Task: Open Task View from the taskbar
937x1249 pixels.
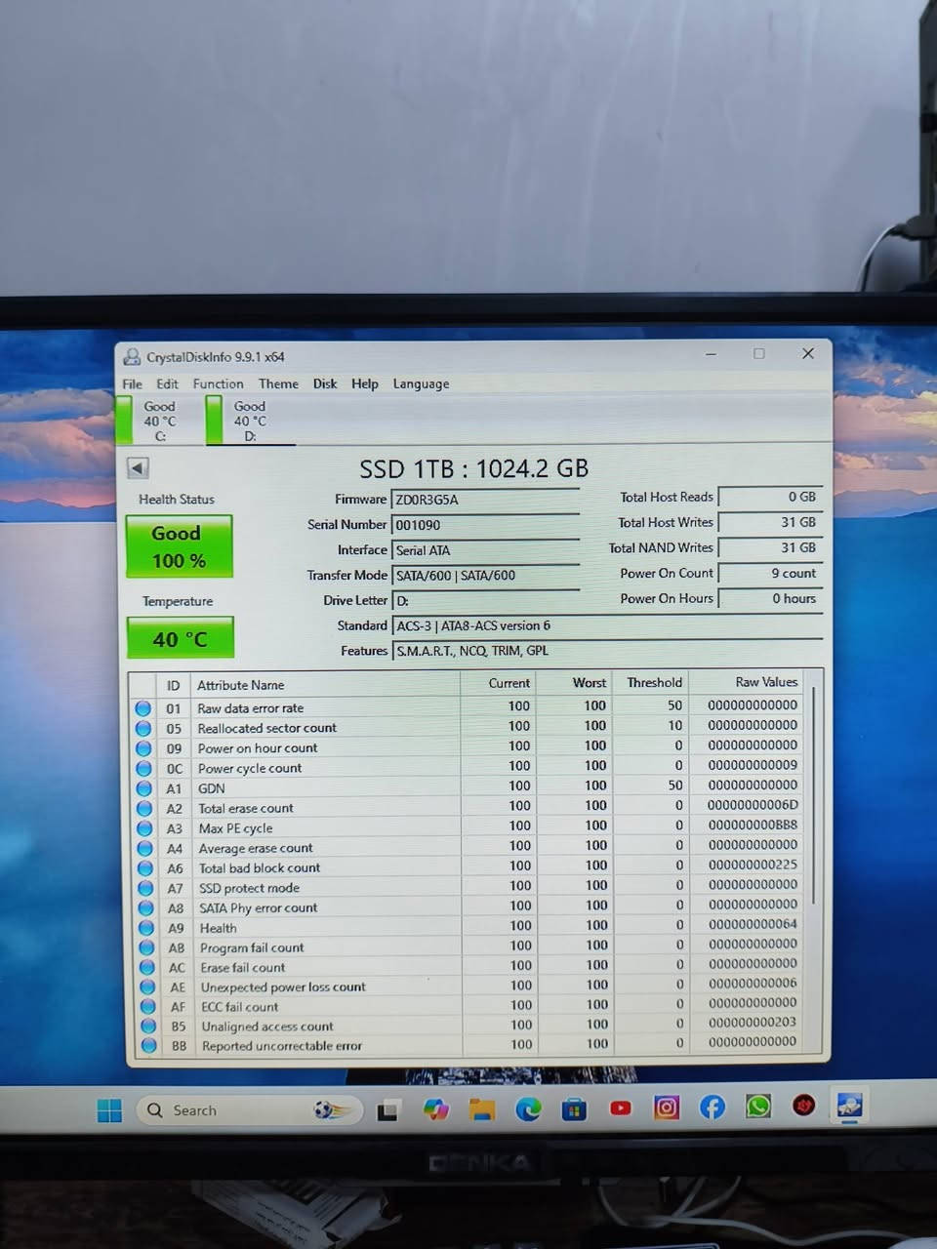Action: coord(388,1110)
